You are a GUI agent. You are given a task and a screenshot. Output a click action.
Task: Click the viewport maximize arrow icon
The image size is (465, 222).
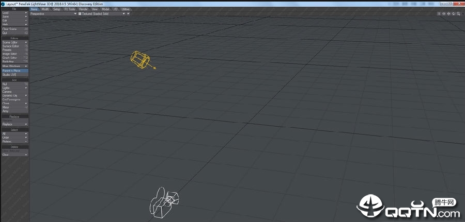(462, 13)
